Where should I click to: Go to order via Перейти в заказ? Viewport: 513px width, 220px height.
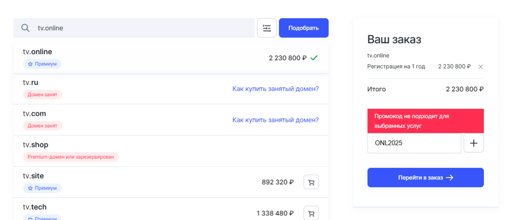pos(425,178)
